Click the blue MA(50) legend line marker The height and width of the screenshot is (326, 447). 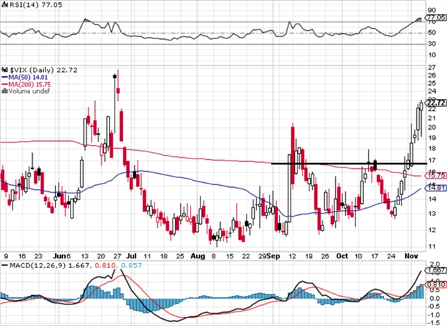[x=4, y=77]
